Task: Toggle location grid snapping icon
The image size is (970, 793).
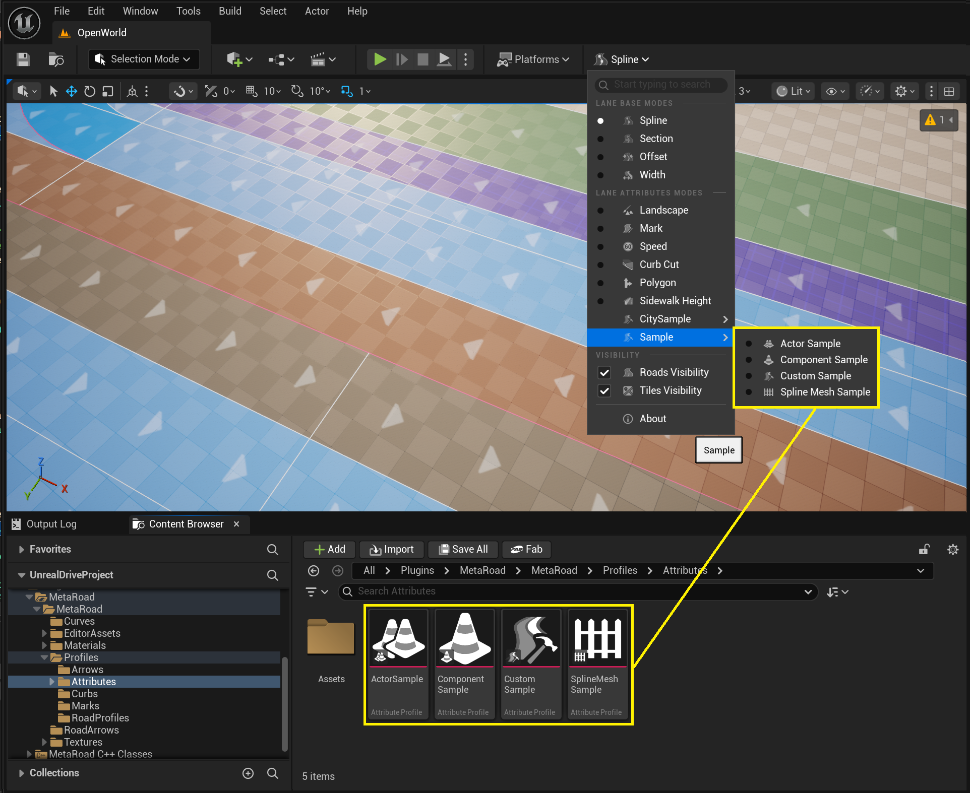Action: tap(251, 91)
